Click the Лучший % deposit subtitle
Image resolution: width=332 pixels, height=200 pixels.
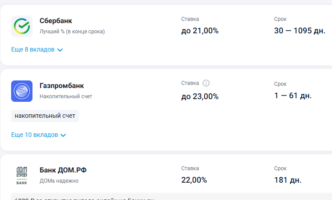pyautogui.click(x=72, y=32)
